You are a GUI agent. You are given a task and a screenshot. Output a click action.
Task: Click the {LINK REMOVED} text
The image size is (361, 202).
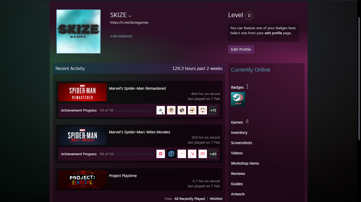point(121,36)
